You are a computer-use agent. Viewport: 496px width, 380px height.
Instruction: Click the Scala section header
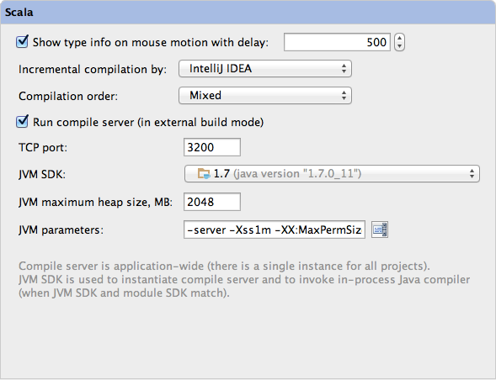[x=248, y=13]
